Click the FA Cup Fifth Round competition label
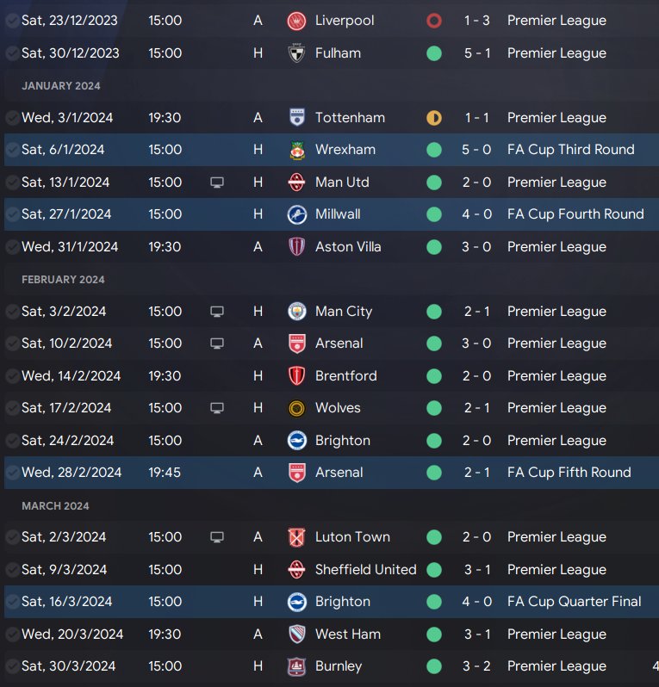This screenshot has height=687, width=659. (569, 473)
